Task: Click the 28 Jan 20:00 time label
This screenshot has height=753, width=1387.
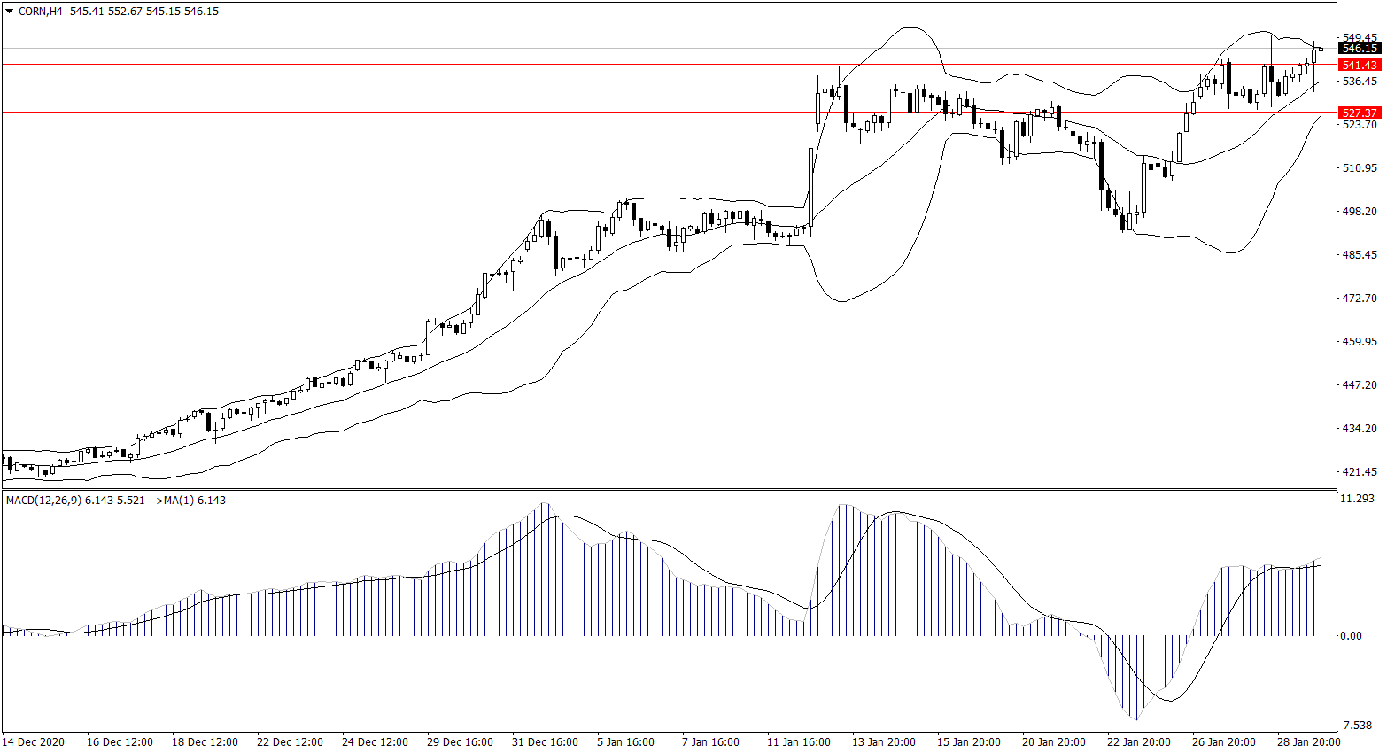Action: point(1308,742)
